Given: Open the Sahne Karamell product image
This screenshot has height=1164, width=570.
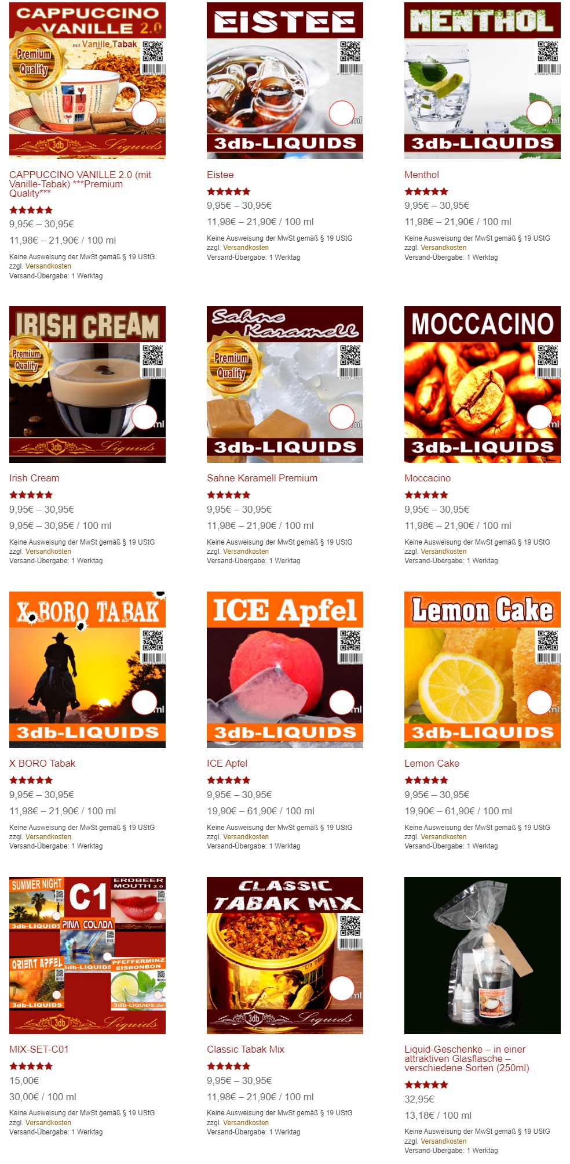Looking at the screenshot, I should [285, 385].
